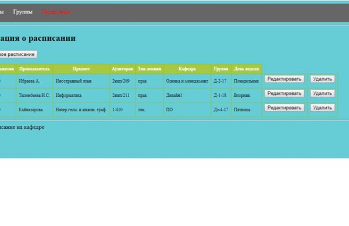
Task: Click the Тип лекции column header
Action: (x=149, y=69)
